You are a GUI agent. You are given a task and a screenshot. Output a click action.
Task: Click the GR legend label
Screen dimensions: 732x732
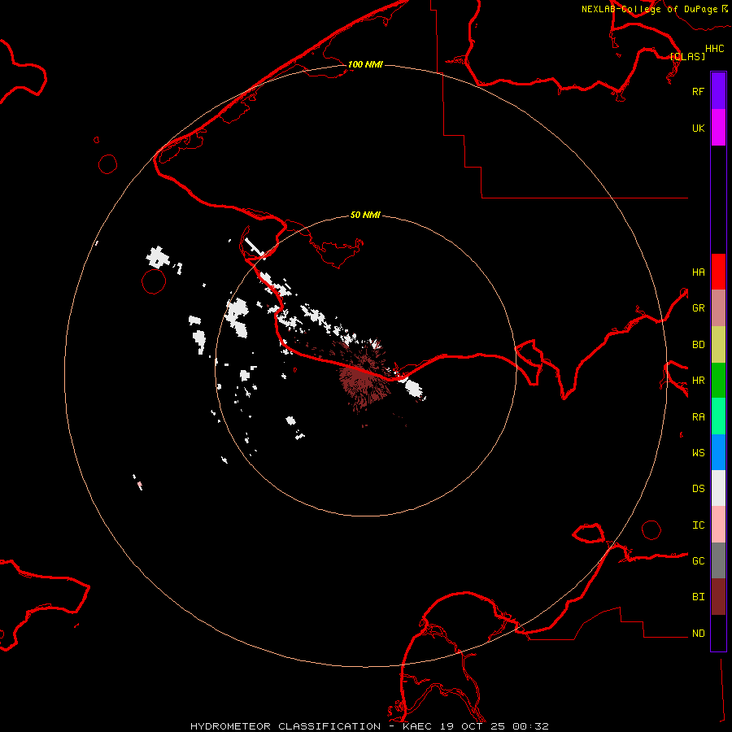coord(698,308)
